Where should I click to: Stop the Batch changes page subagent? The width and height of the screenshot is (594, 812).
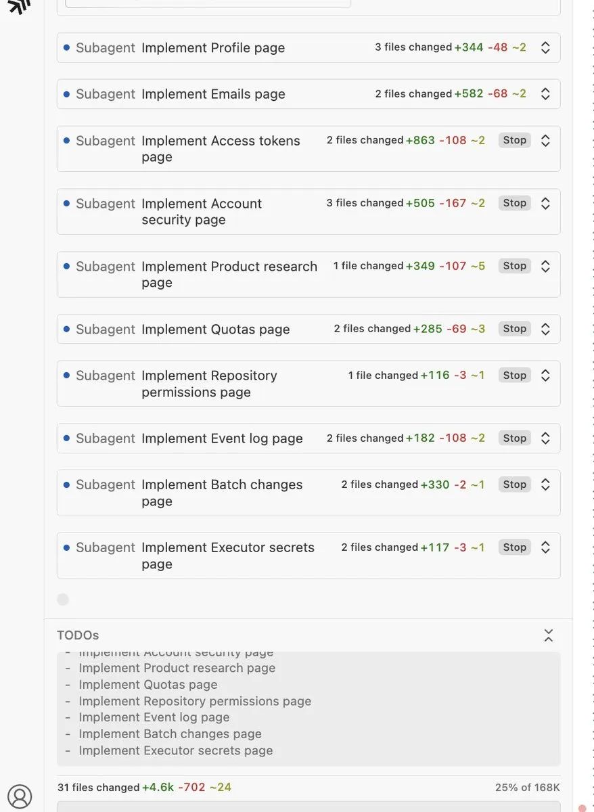514,484
